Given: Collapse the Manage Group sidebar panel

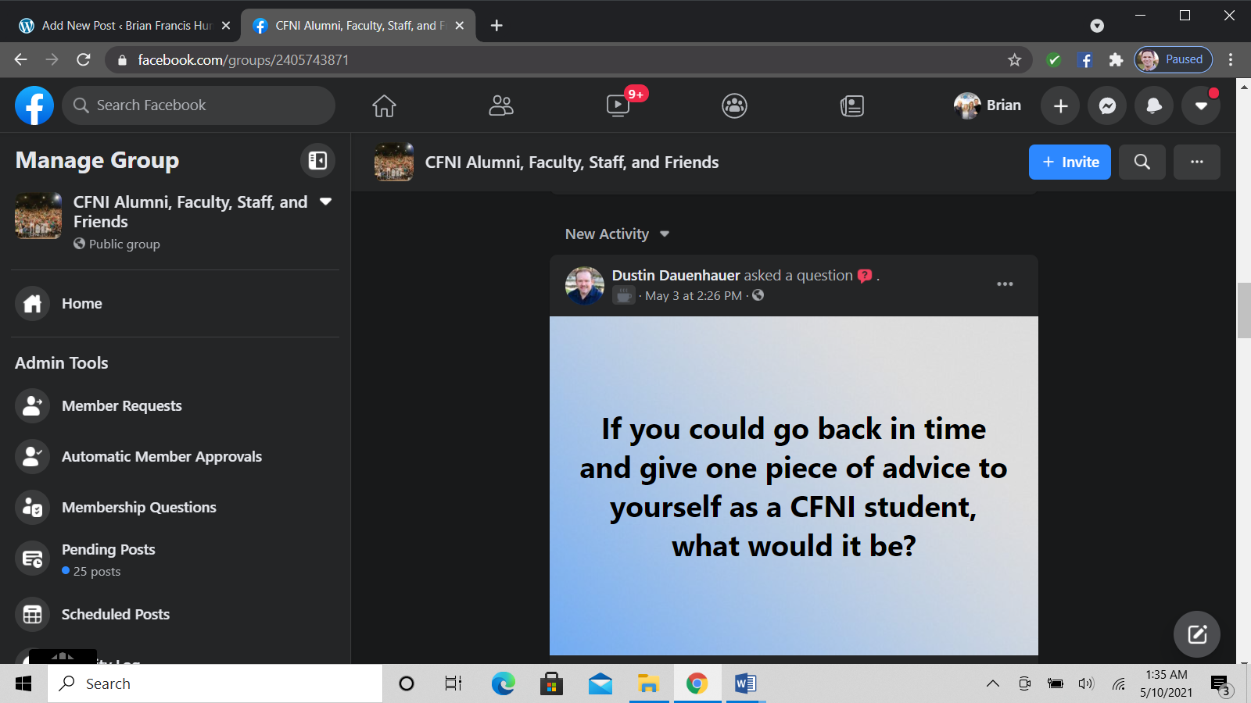Looking at the screenshot, I should pos(317,160).
